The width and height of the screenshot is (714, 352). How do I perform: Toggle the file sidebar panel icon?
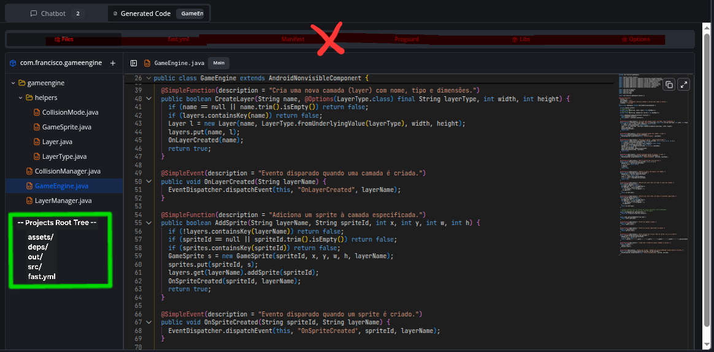(132, 63)
